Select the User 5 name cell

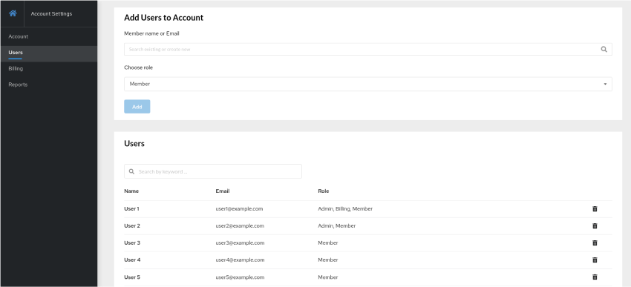[x=132, y=277]
